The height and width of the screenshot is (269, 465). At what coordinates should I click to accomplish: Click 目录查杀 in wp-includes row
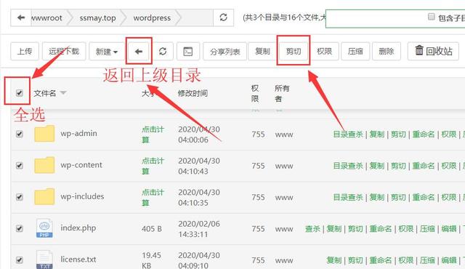[348, 197]
